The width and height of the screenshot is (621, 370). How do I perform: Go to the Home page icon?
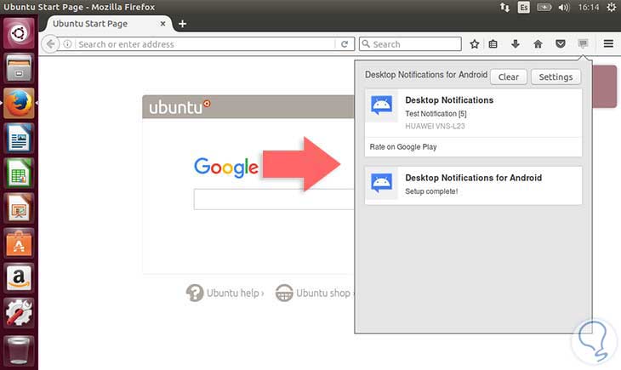point(538,44)
